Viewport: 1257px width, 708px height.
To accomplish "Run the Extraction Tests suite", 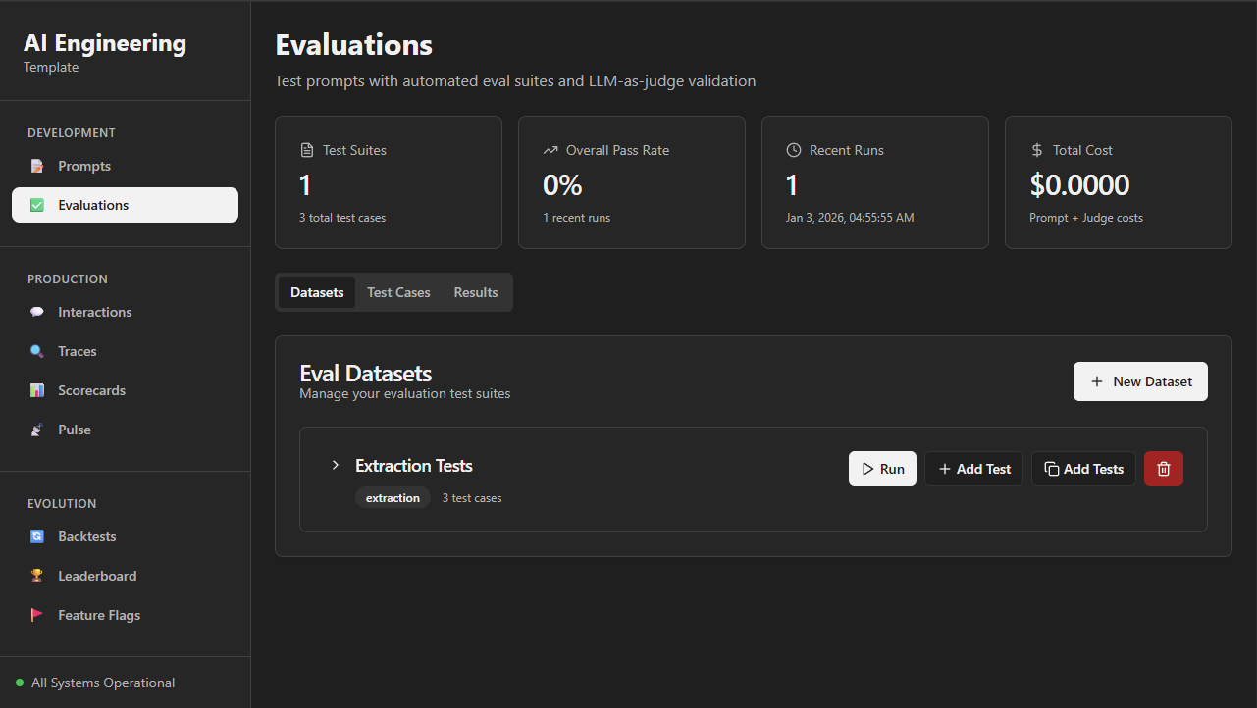I will pos(881,468).
